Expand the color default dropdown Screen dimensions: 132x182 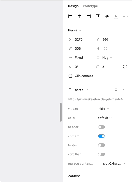click(105, 118)
